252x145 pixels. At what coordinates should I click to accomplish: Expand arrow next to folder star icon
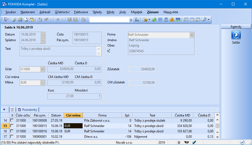click(149, 20)
